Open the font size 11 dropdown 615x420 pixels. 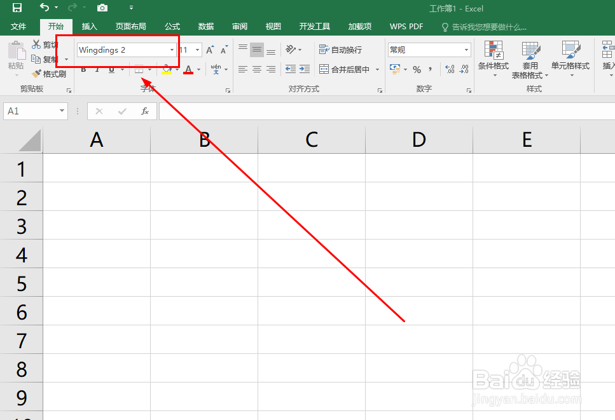[197, 50]
